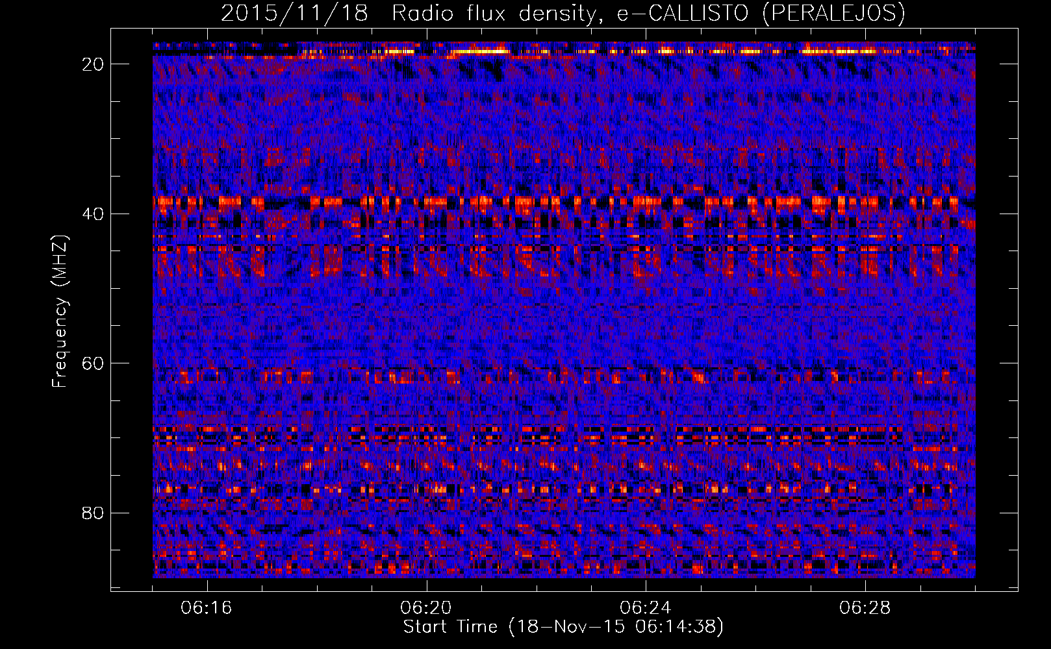Click the 40 frequency tick label
The width and height of the screenshot is (1051, 649).
(94, 214)
